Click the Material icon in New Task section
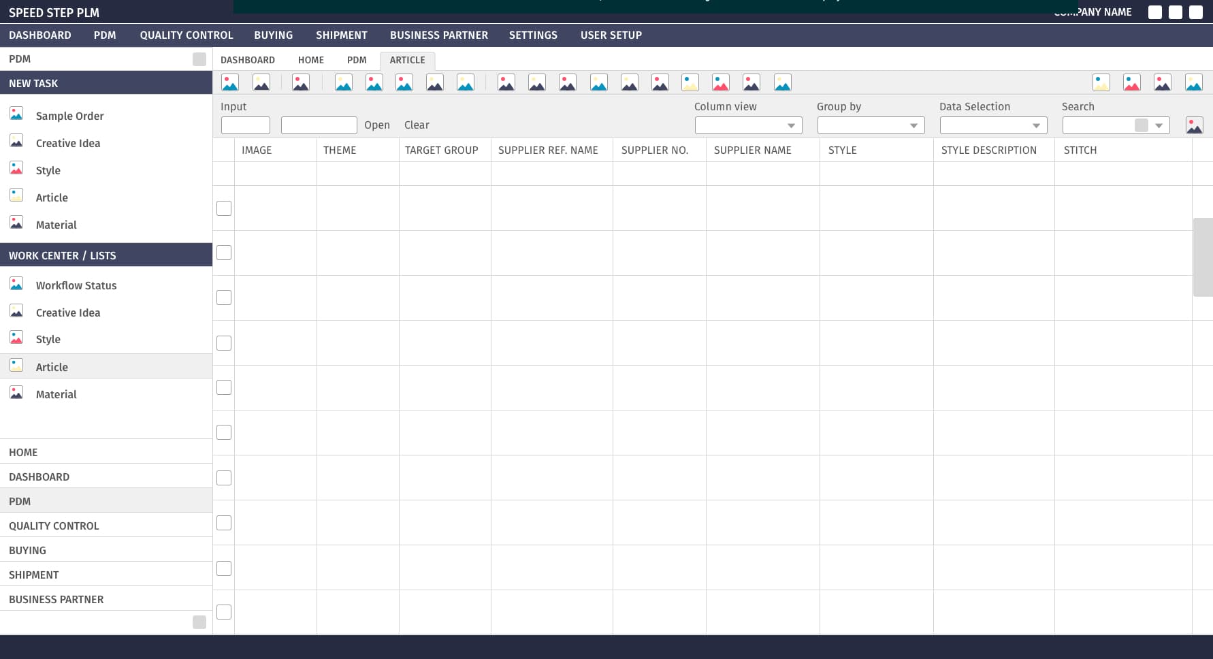This screenshot has height=659, width=1213. [16, 223]
